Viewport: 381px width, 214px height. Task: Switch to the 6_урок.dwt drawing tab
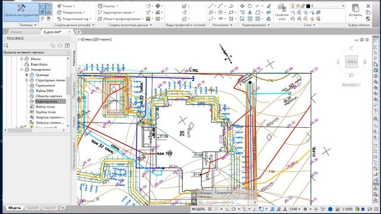tap(52, 32)
